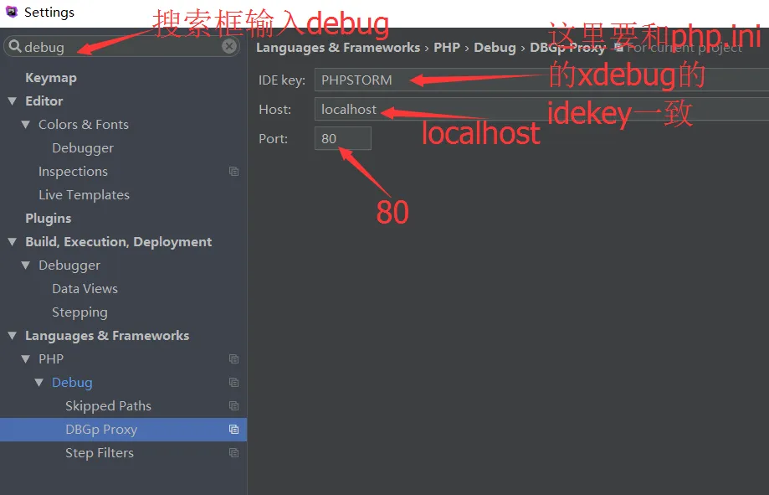Select Live Templates in the tree
Screen dimensions: 769x495
pyautogui.click(x=84, y=195)
